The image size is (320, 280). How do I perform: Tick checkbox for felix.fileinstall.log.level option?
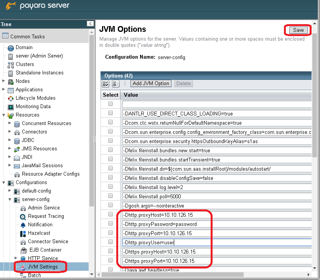pos(111,186)
